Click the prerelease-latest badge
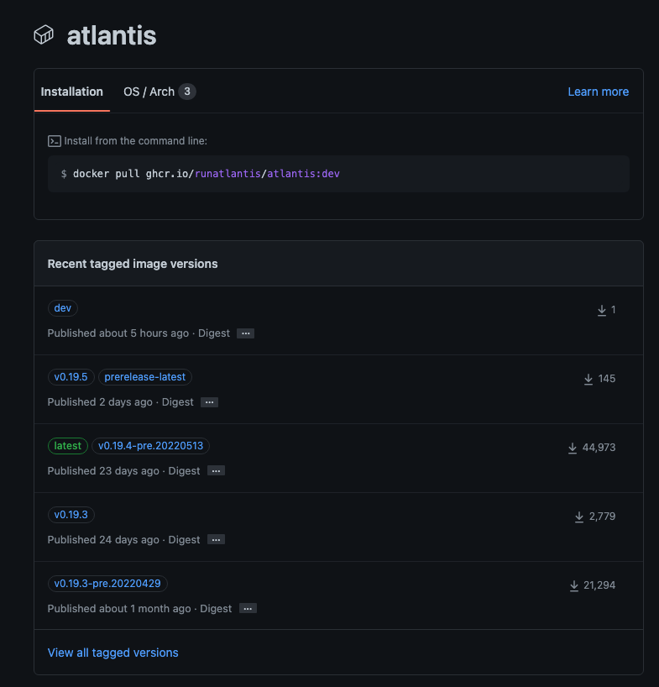Viewport: 659px width, 687px height. click(144, 376)
